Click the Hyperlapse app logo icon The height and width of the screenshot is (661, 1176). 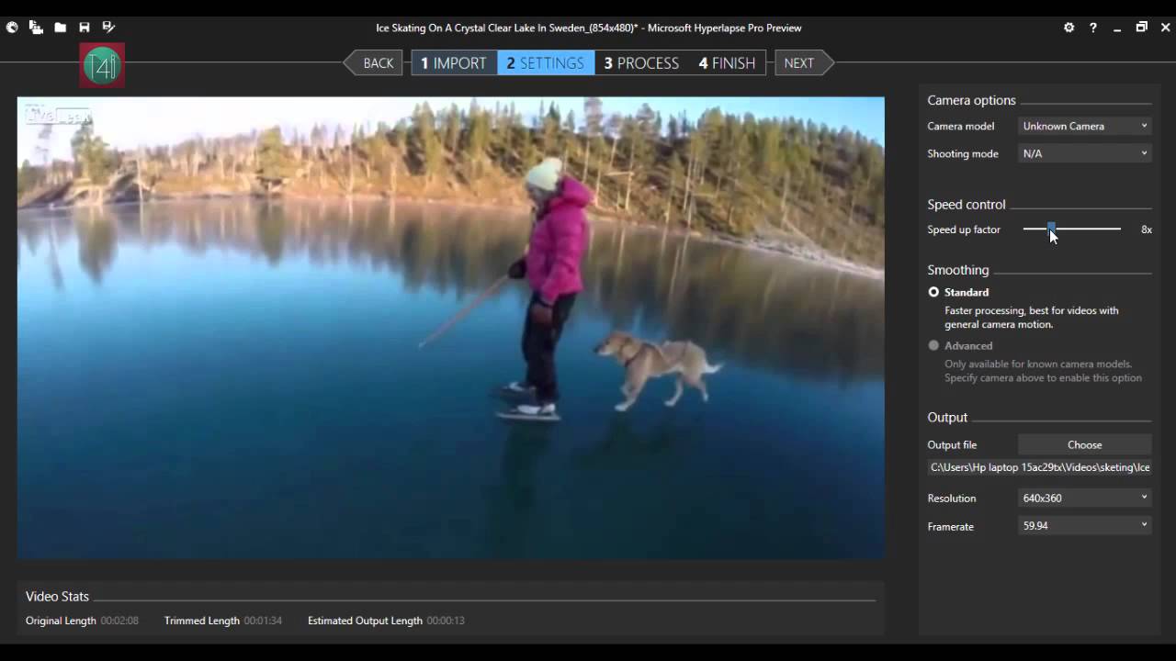12,28
